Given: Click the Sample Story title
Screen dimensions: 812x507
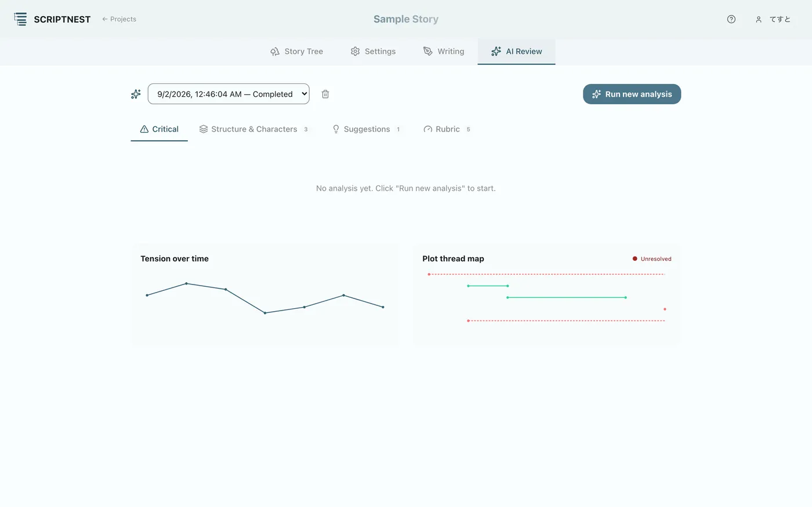Looking at the screenshot, I should 406,19.
